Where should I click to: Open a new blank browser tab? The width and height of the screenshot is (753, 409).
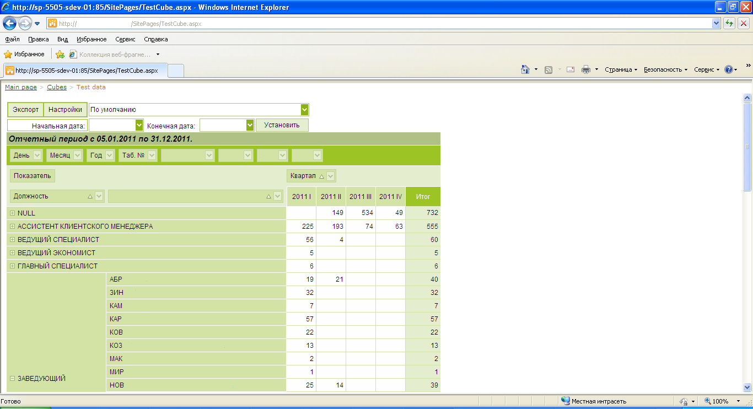tap(175, 71)
